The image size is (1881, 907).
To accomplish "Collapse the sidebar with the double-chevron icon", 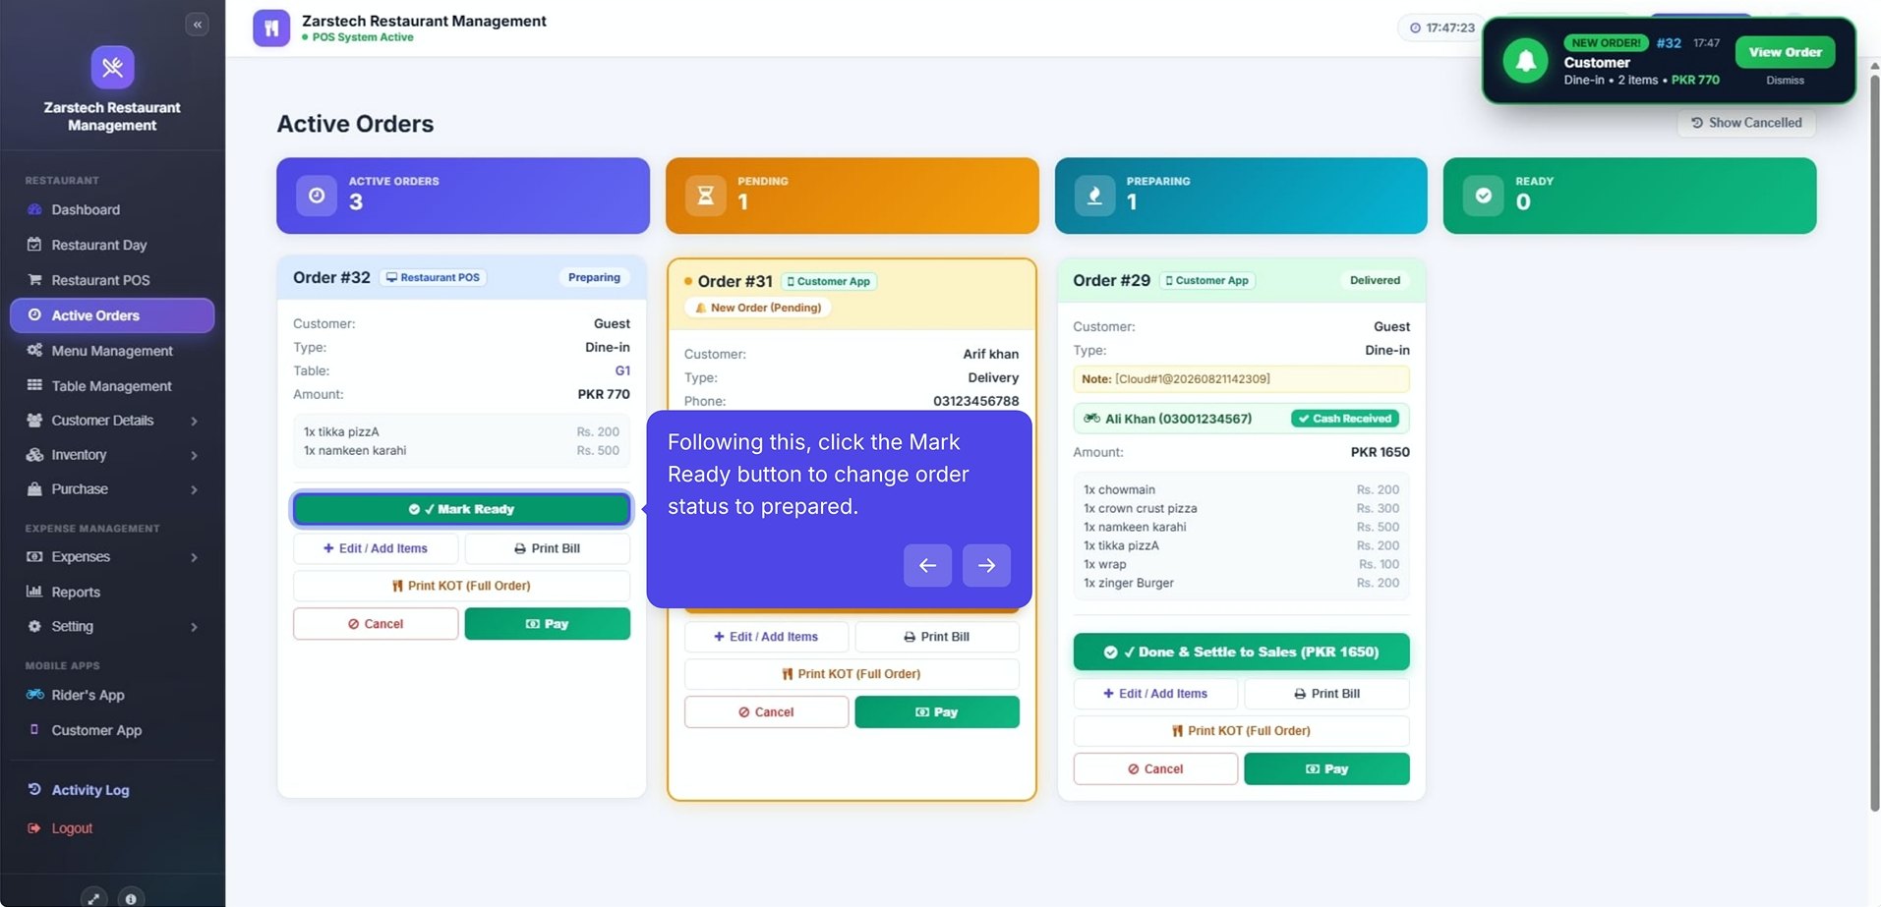I will tap(197, 25).
